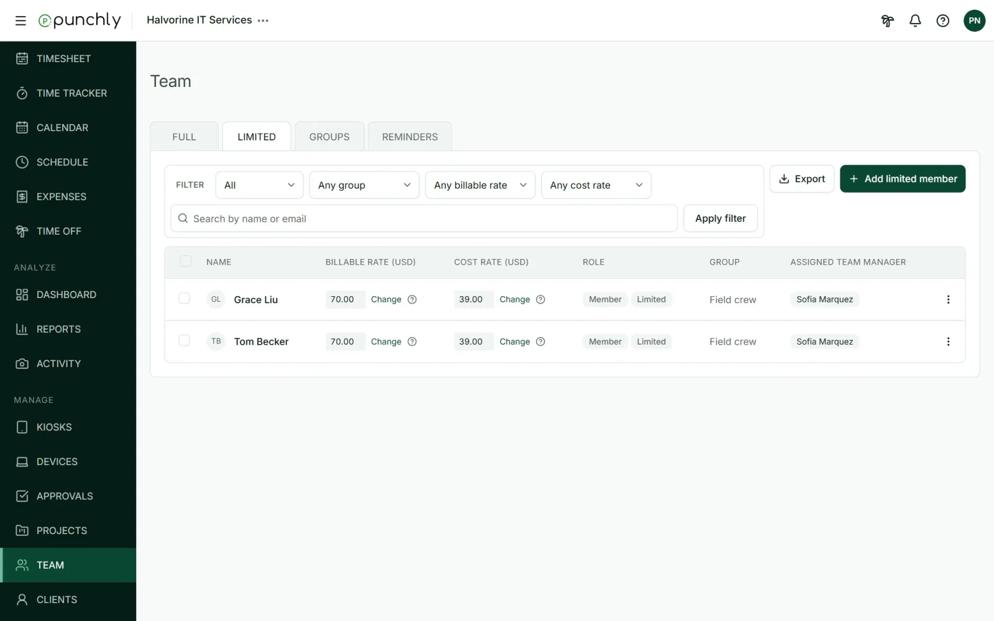
Task: Click cost rate help icon for Tom Becker
Action: (540, 342)
